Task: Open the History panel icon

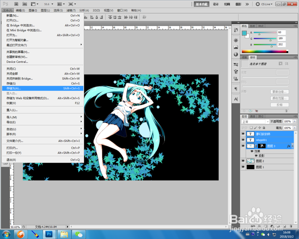Action: 236,30
